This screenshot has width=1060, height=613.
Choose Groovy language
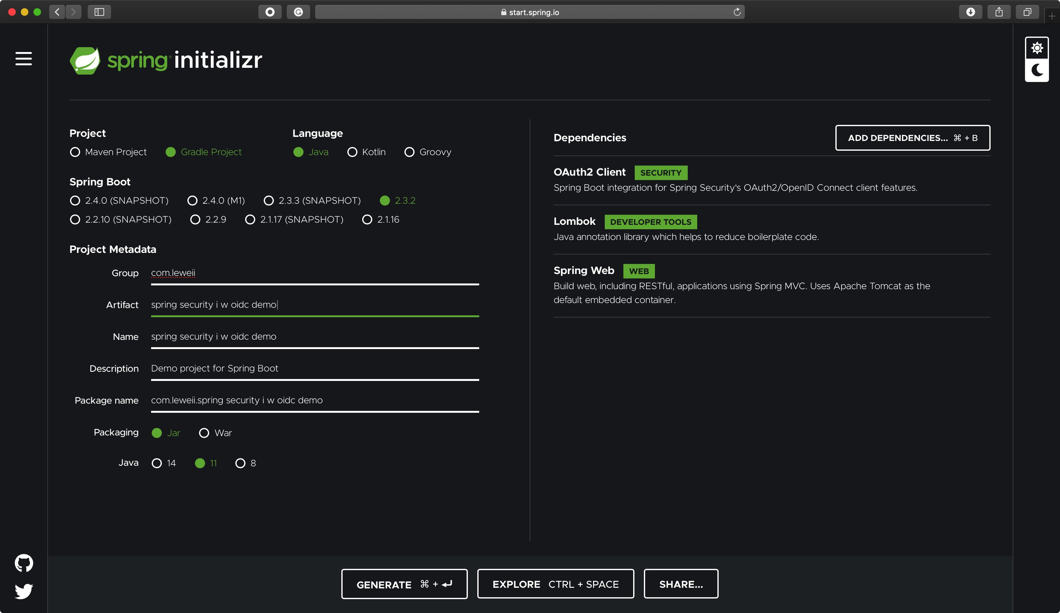(x=428, y=152)
